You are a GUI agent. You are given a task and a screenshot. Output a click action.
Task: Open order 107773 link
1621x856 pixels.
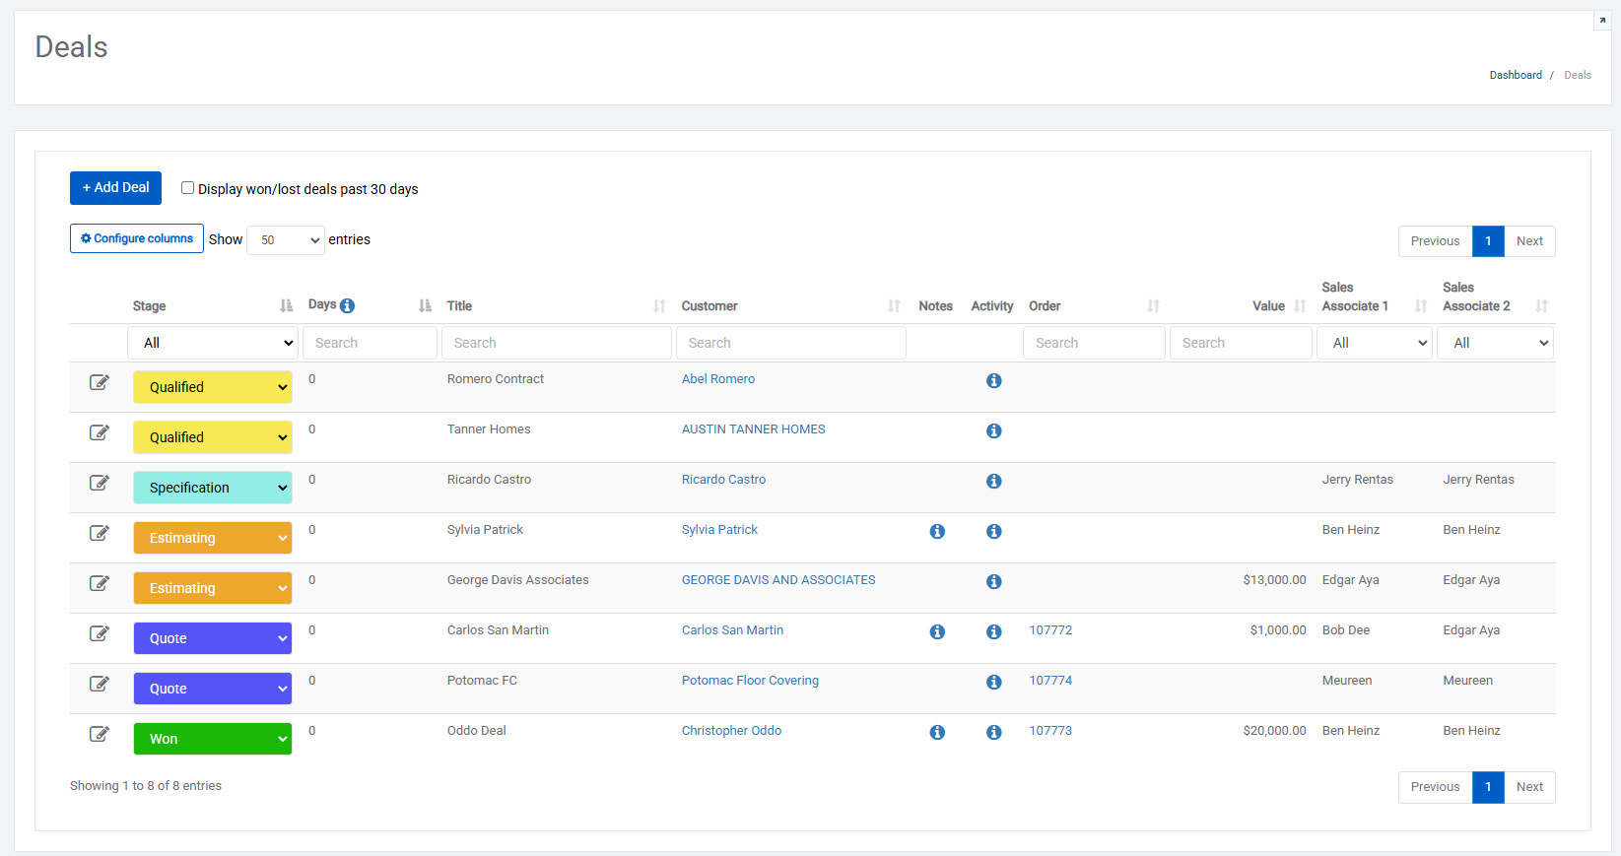(1050, 731)
